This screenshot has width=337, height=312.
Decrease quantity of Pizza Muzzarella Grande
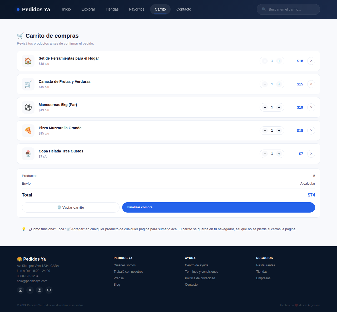265,131
